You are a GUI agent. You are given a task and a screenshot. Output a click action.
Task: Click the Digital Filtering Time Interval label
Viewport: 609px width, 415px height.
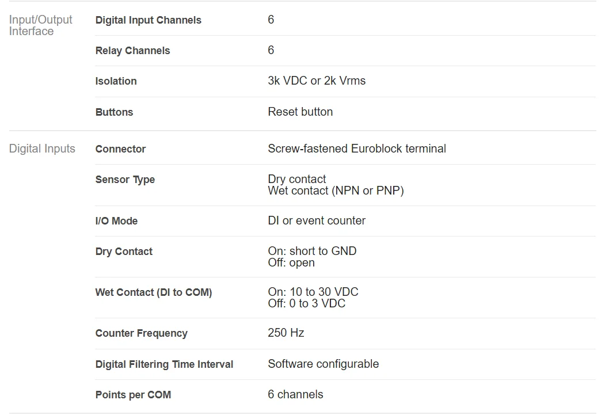click(164, 364)
